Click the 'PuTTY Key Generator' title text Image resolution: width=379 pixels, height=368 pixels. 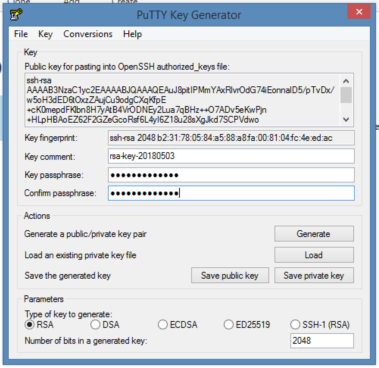click(x=189, y=15)
